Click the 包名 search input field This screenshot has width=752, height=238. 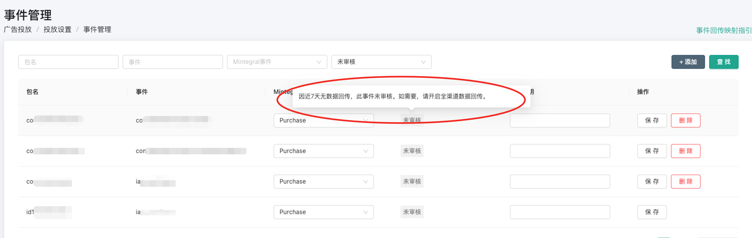tap(68, 62)
